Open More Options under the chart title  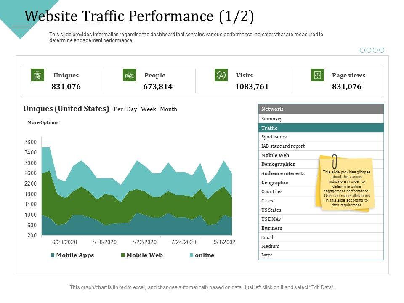point(43,123)
